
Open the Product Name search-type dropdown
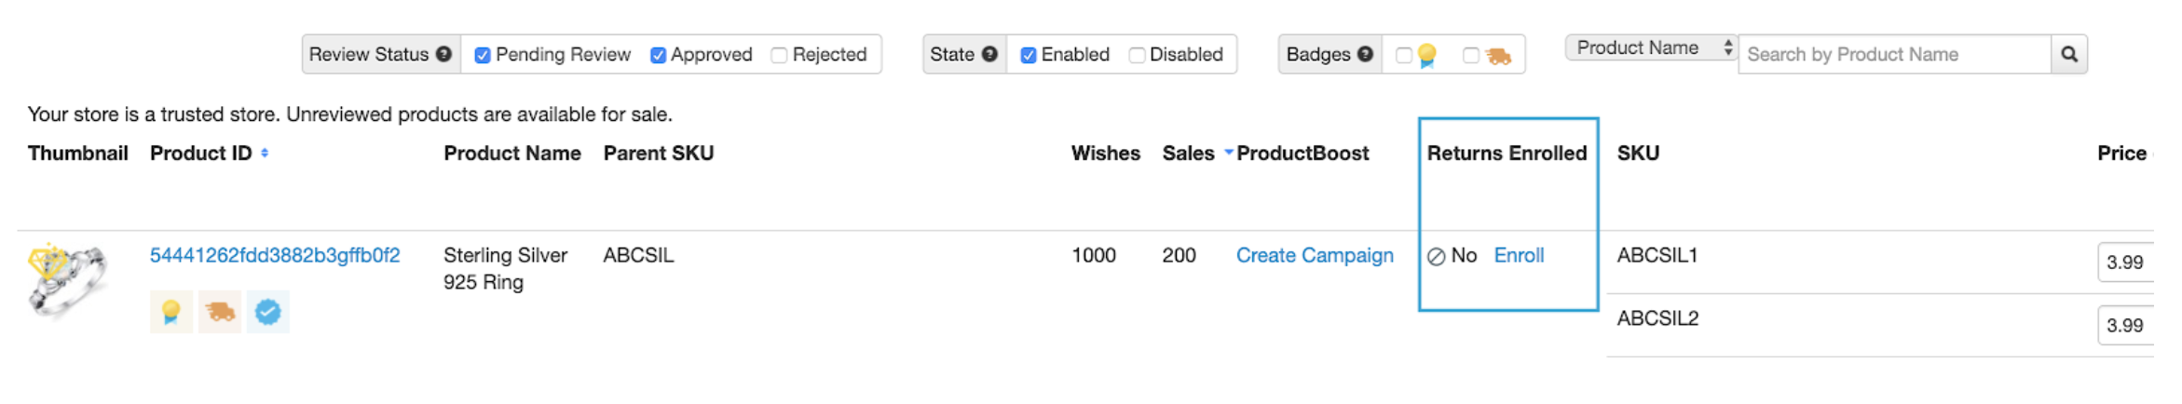1652,47
